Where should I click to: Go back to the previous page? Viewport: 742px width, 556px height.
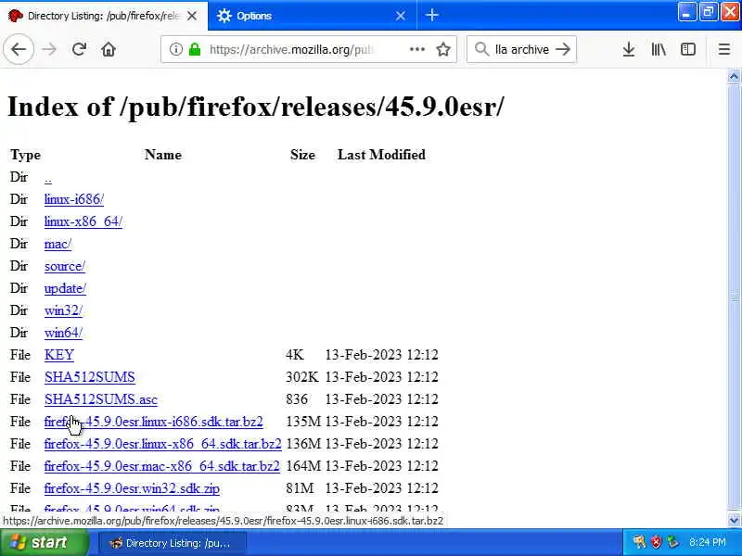[19, 49]
